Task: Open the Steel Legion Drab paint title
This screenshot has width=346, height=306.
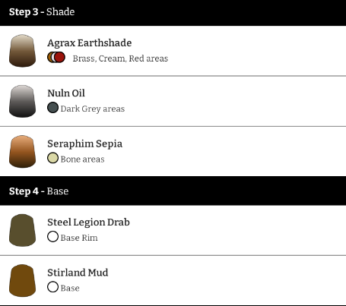Action: coord(88,222)
